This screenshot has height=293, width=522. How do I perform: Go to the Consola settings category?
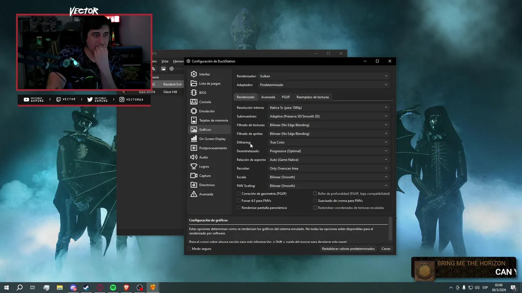click(210, 102)
